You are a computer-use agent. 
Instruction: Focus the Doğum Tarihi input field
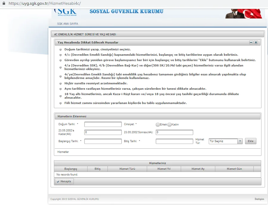tap(103, 124)
